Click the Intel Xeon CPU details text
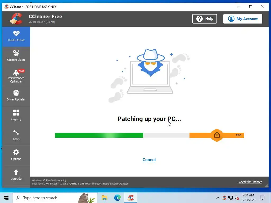The height and width of the screenshot is (203, 271). point(80,184)
